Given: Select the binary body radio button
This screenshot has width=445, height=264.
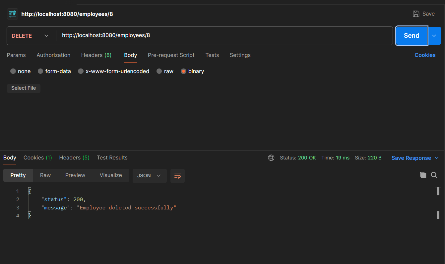Looking at the screenshot, I should coord(183,71).
